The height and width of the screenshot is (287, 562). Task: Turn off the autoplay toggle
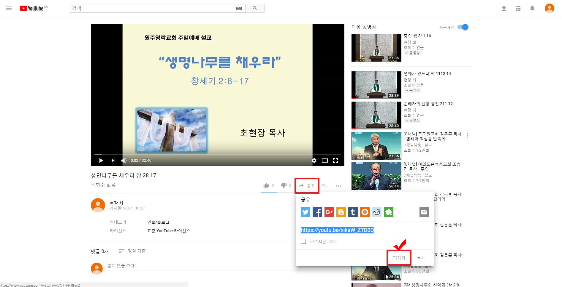click(463, 27)
